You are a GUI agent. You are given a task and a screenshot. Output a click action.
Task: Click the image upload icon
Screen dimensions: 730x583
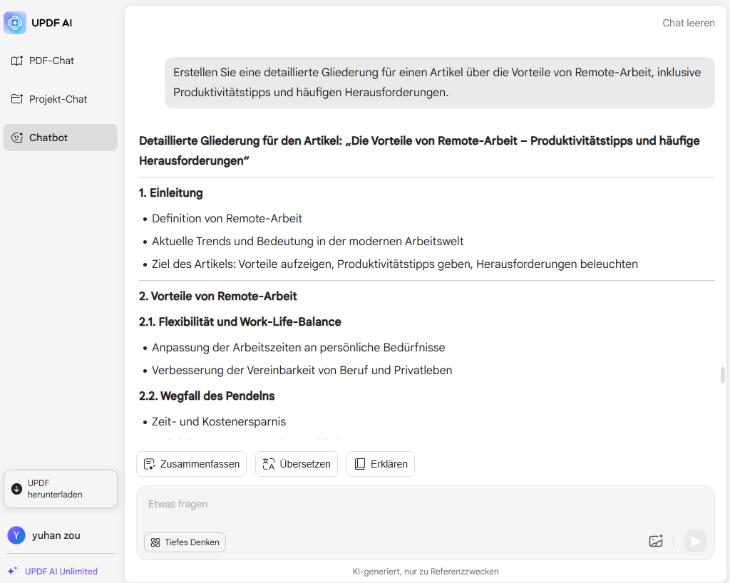point(656,541)
